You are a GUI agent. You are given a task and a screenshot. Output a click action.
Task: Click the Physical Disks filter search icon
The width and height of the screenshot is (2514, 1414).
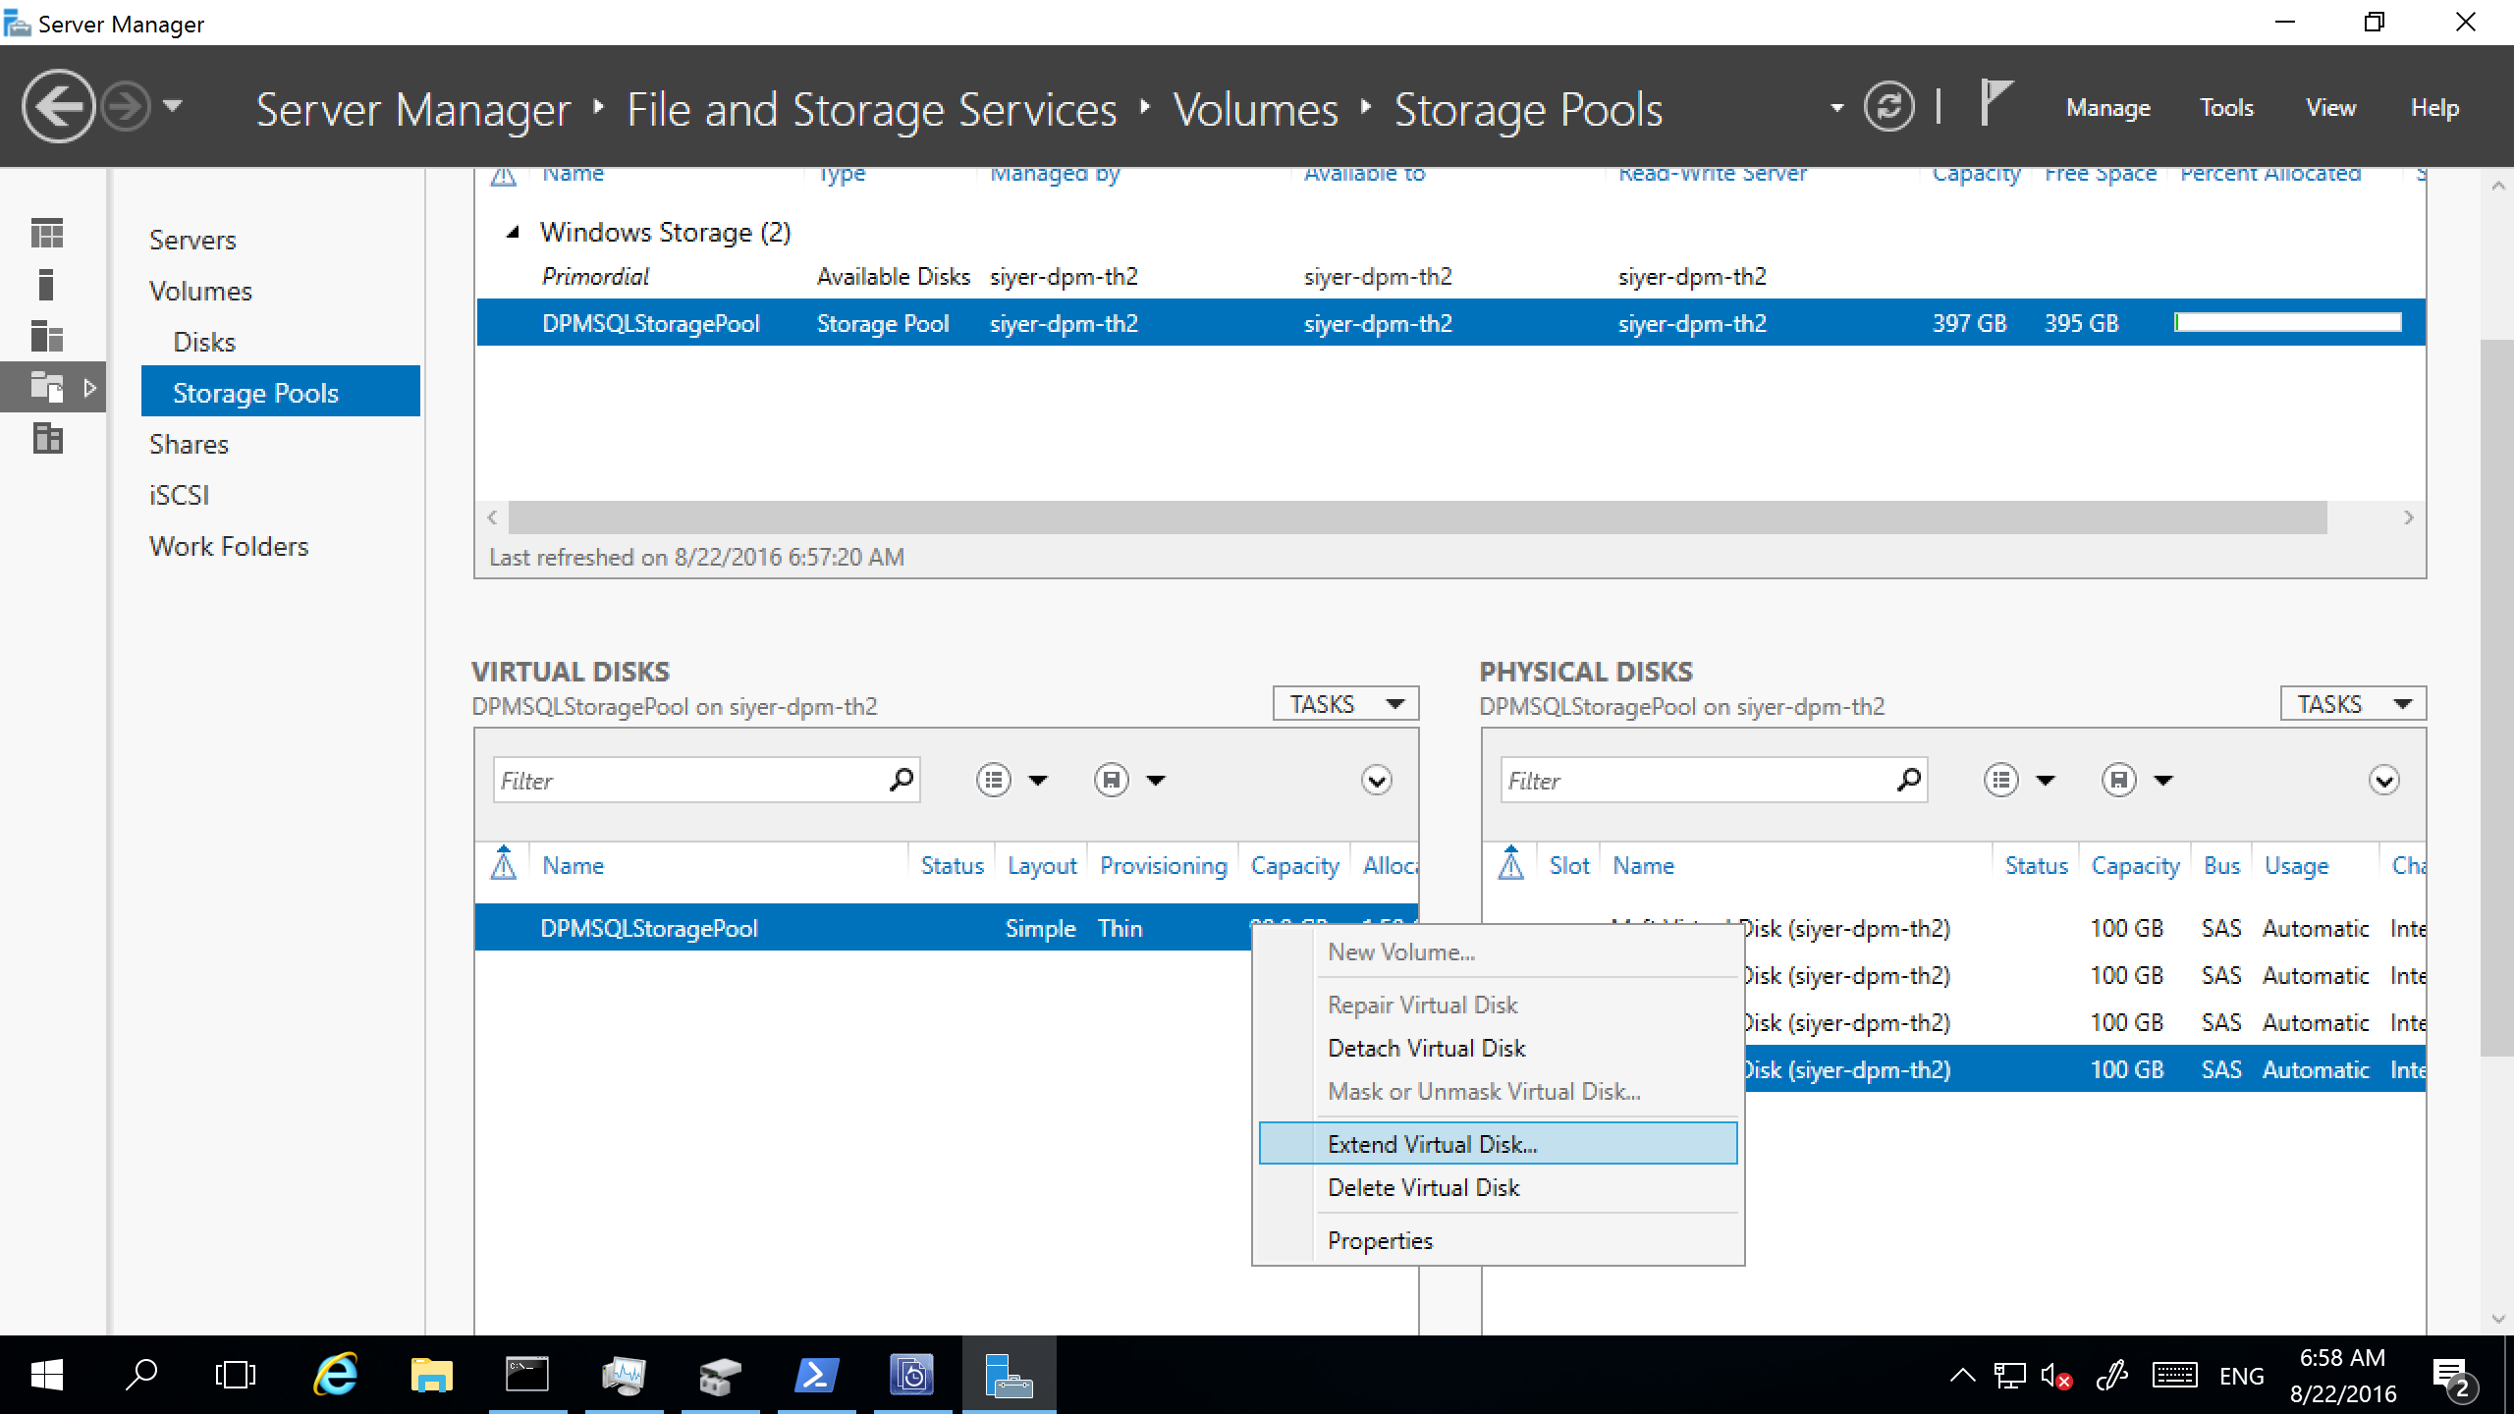tap(1910, 781)
